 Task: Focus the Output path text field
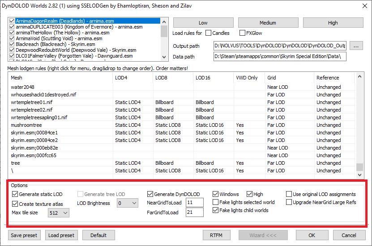[x=280, y=46]
